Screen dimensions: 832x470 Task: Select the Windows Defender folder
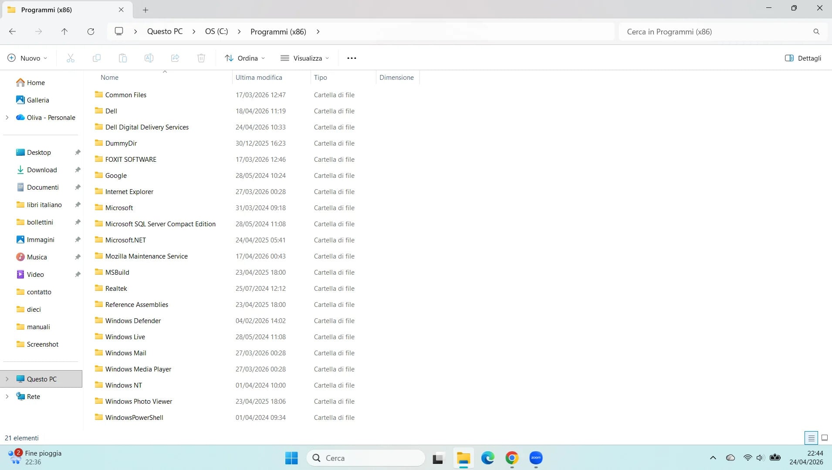point(133,320)
